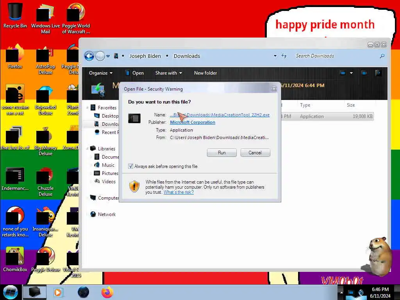Toggle the preview pane icon in Explorer

[x=364, y=73]
